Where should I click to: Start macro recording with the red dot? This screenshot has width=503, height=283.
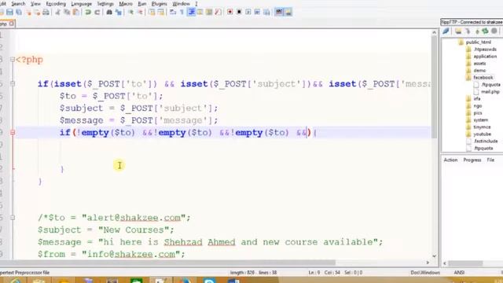coord(230,13)
